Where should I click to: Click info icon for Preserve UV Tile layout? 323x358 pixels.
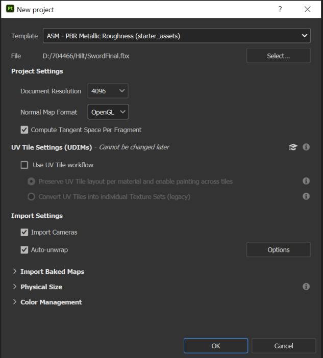[x=306, y=181]
